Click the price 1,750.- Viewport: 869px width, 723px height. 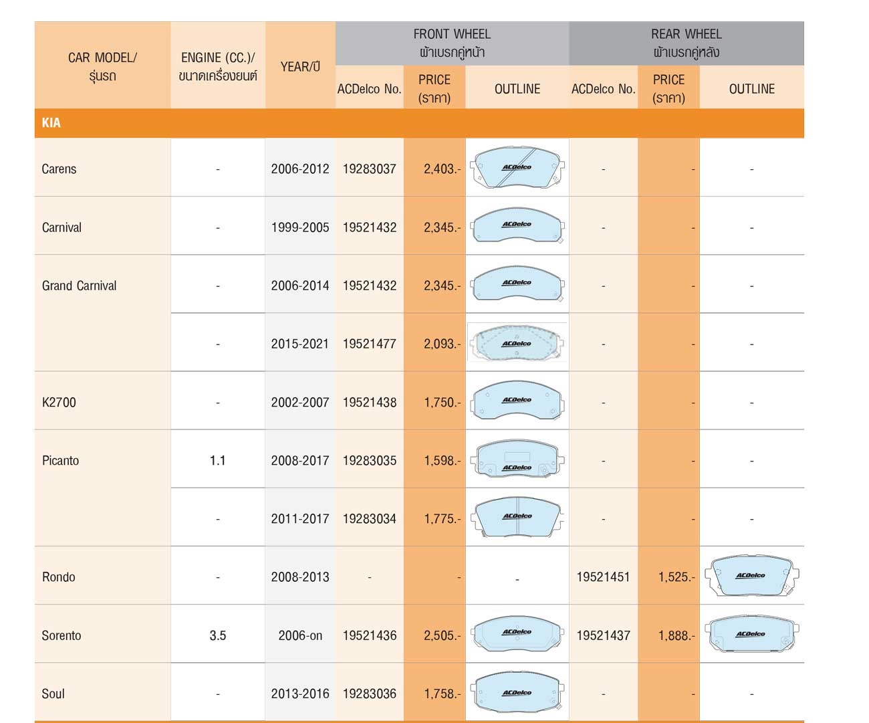coord(442,402)
